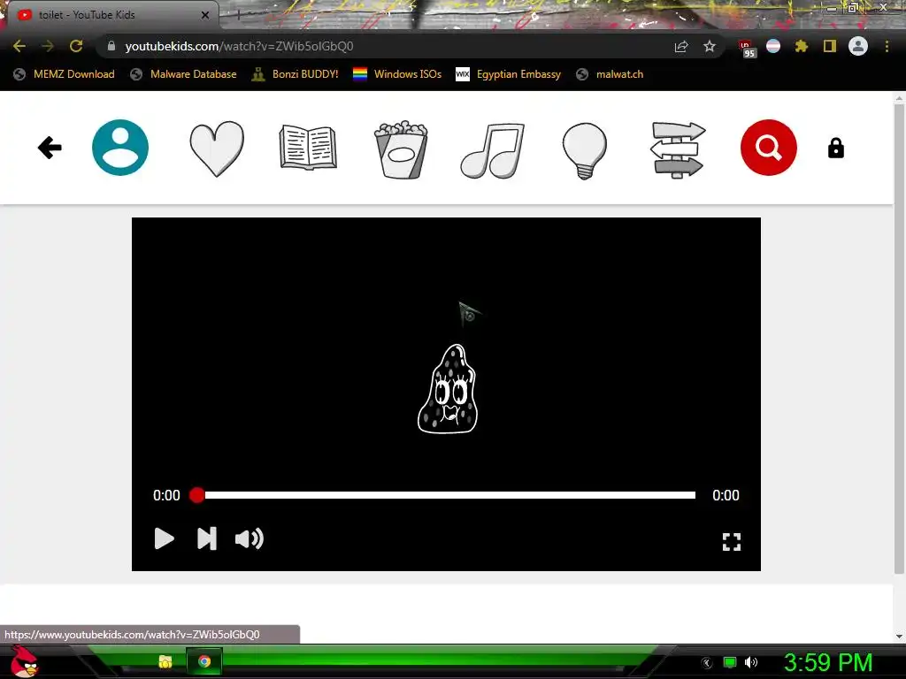906x679 pixels.
Task: Show hidden system tray icons
Action: [707, 663]
